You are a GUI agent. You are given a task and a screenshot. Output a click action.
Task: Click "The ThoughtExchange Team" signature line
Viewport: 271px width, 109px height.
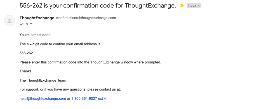pos(43,80)
